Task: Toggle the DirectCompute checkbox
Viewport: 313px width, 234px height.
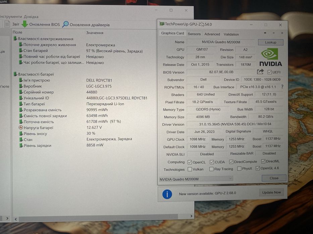Action: (231, 162)
